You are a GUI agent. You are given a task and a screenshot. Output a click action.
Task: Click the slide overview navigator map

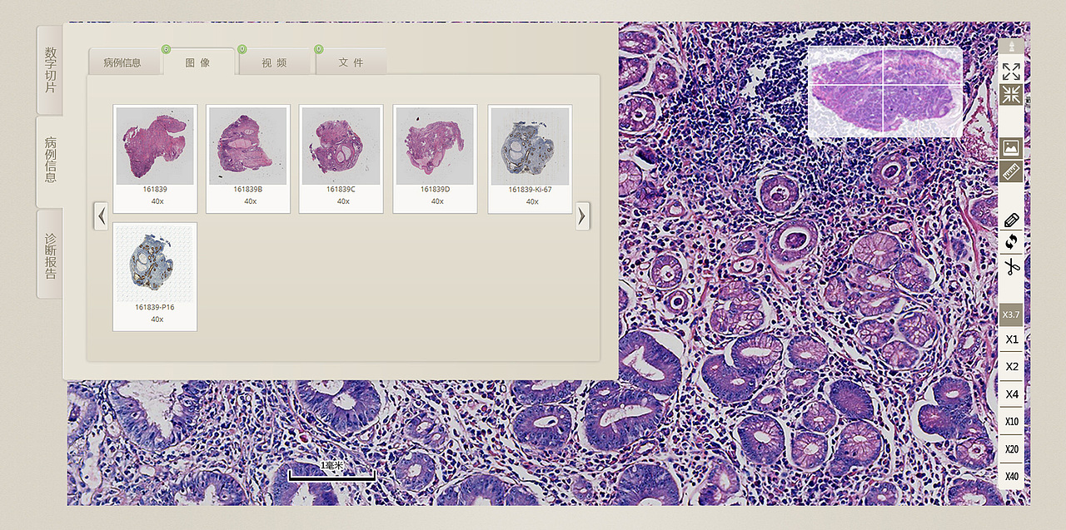[x=884, y=92]
